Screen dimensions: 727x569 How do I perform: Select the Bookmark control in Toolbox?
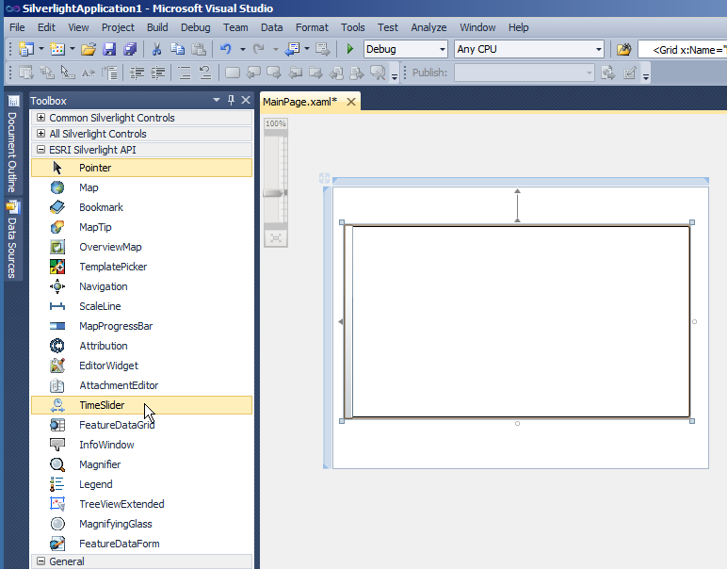[x=142, y=207]
